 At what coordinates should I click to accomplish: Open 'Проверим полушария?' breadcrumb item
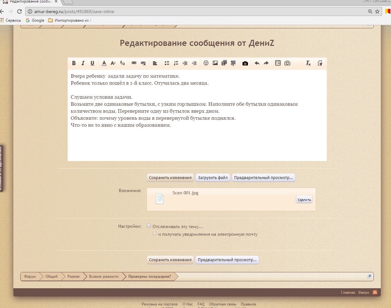pyautogui.click(x=149, y=276)
